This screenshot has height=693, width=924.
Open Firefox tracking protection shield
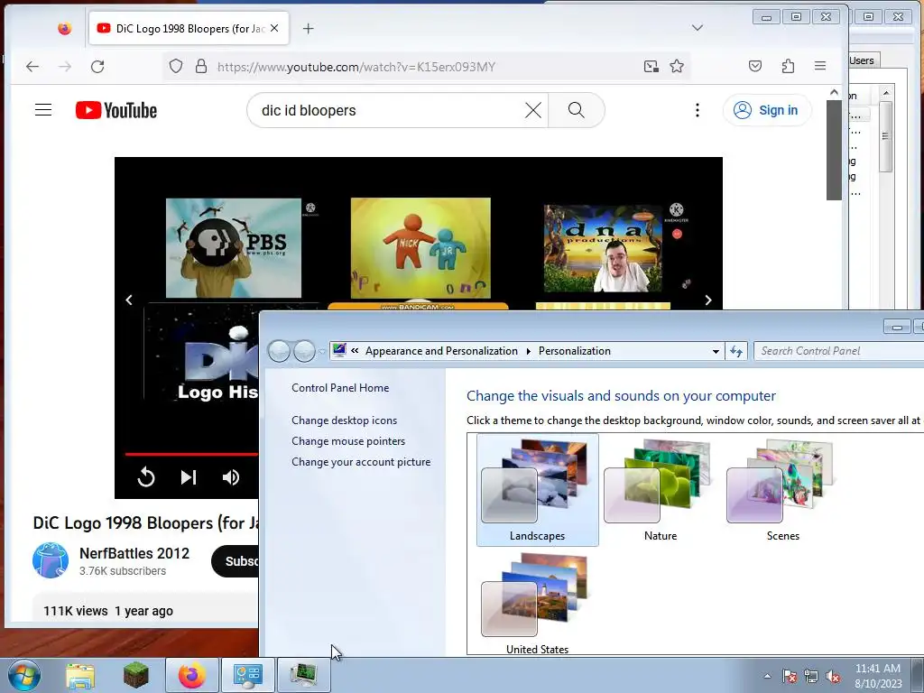[x=176, y=66]
